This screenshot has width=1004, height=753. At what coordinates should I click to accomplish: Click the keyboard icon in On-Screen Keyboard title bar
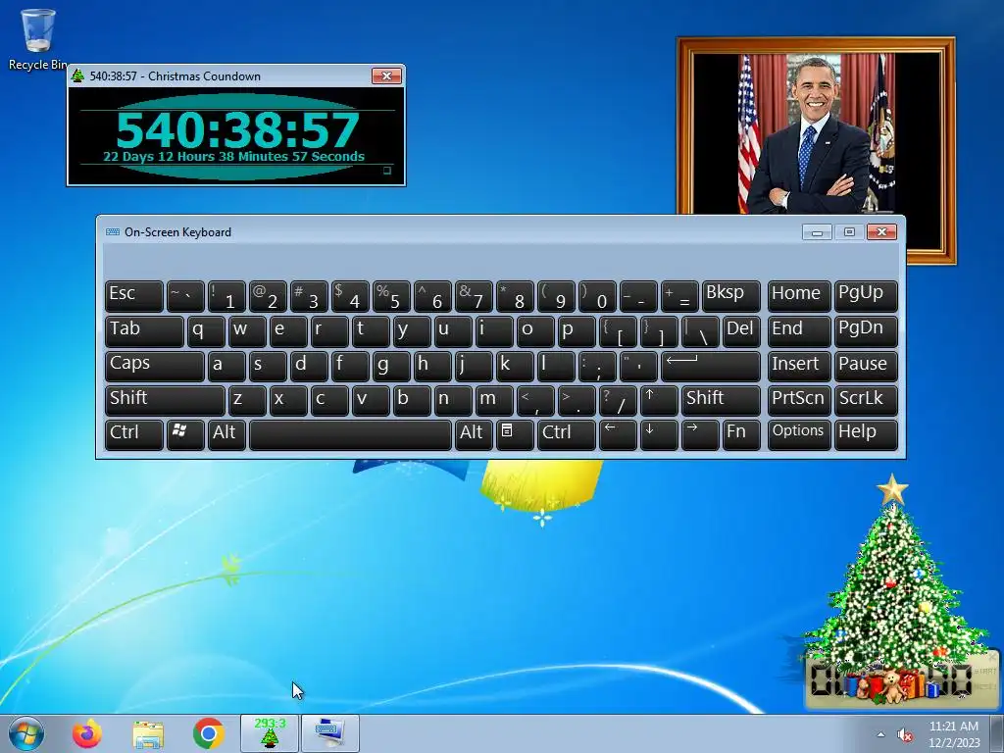click(x=113, y=231)
